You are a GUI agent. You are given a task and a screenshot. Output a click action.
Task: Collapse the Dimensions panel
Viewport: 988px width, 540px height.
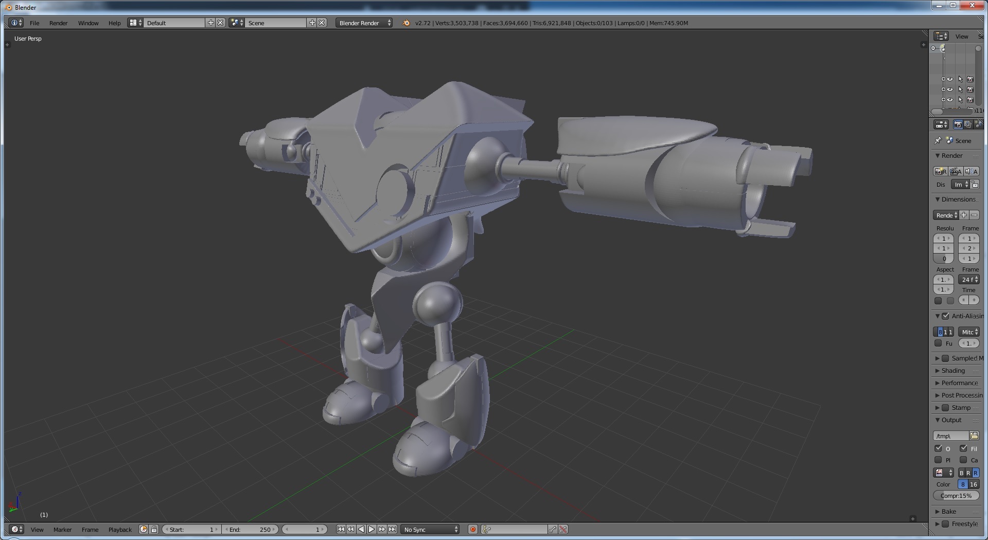click(938, 199)
